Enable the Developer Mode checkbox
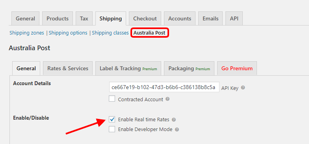Viewport: 309px width, 144px height. (x=112, y=129)
